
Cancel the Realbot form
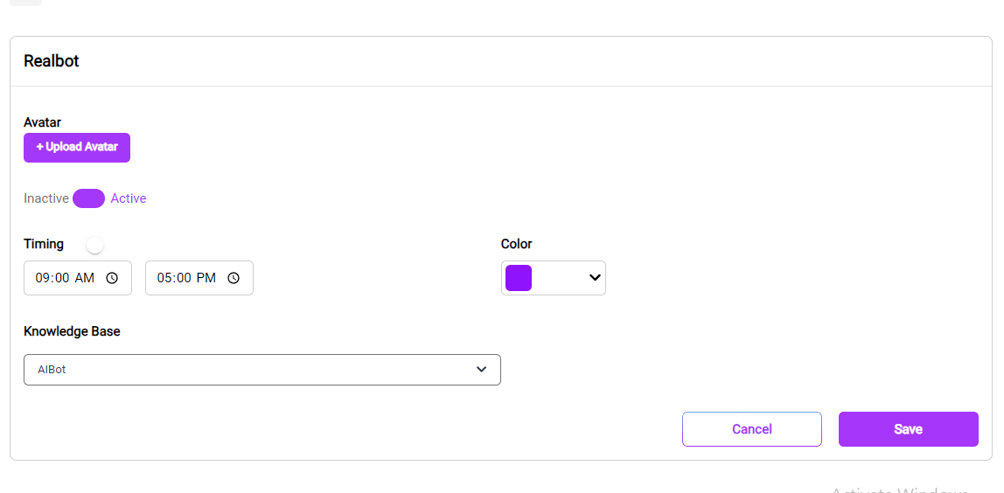[x=752, y=429]
